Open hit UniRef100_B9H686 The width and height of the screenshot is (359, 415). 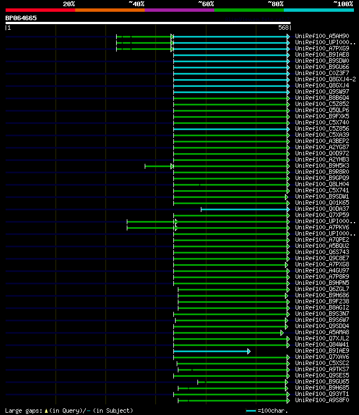pos(322,296)
